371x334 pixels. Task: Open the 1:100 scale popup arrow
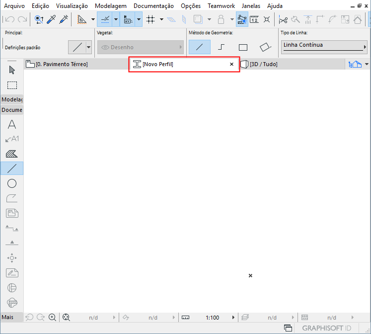[233, 317]
